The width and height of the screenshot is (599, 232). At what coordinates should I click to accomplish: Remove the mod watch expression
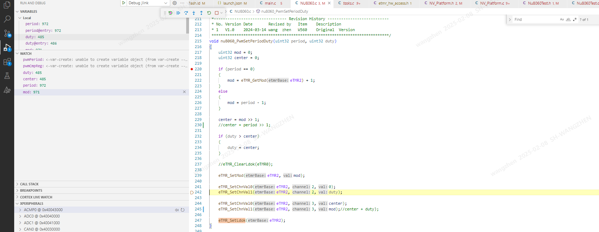(x=184, y=92)
